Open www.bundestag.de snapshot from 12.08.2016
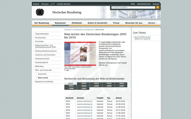Screen dimensions: 191x119 pyautogui.click(x=85, y=107)
